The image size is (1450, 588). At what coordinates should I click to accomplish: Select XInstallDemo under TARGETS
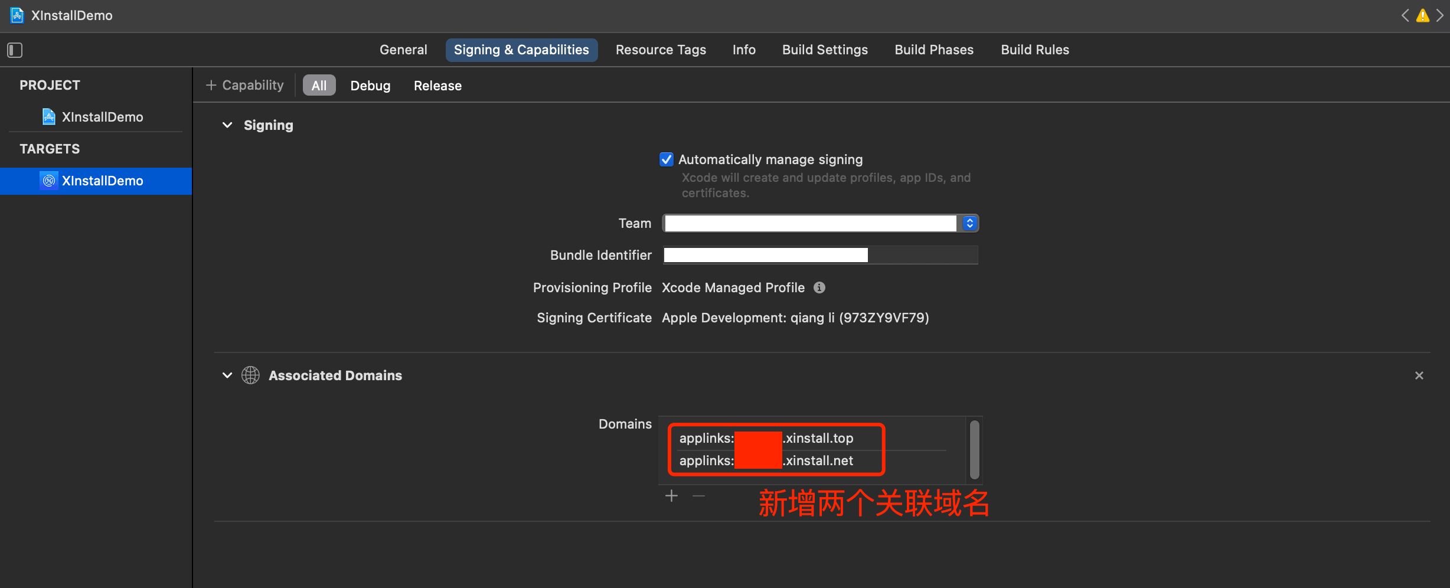(96, 181)
